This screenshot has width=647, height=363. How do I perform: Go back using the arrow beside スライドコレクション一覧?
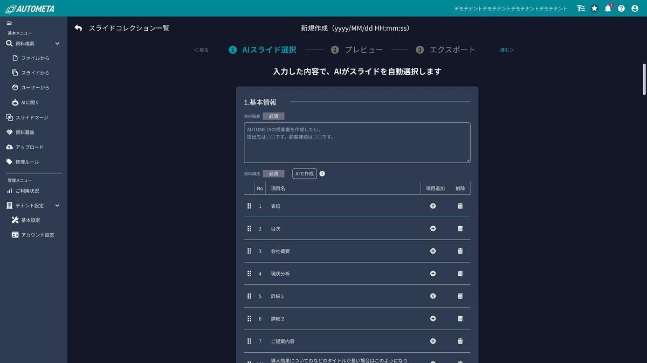click(78, 28)
